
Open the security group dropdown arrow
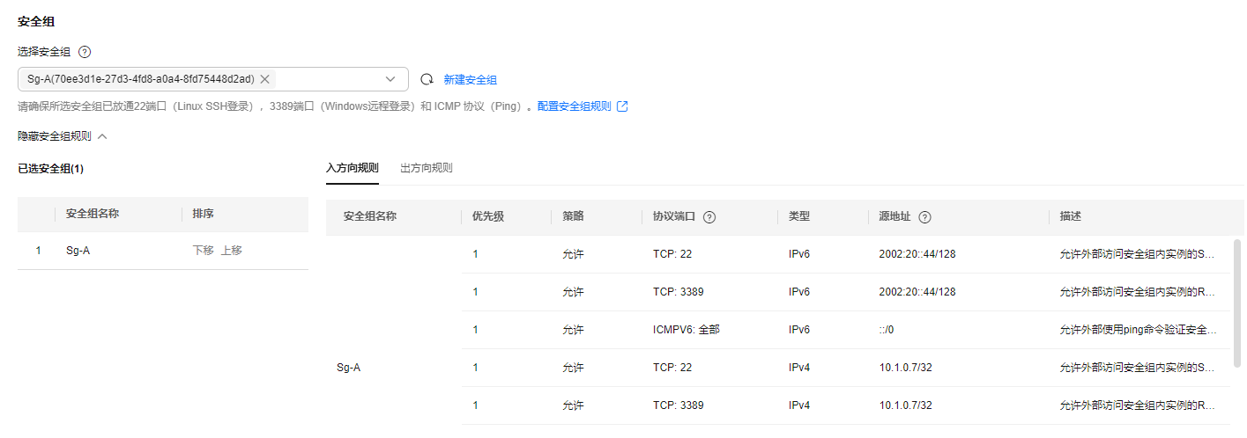[390, 79]
